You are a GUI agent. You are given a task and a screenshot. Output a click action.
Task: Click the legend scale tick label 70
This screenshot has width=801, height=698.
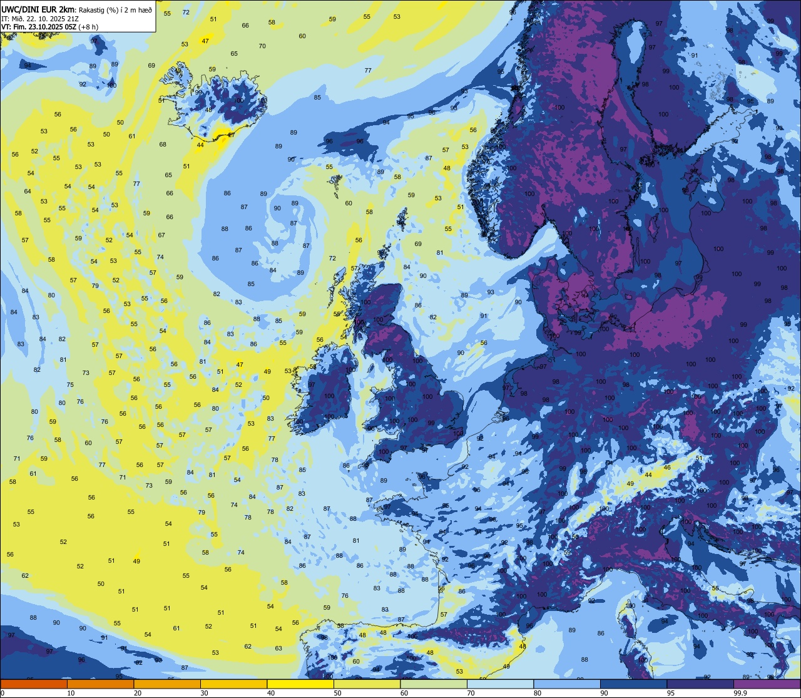pos(471,693)
